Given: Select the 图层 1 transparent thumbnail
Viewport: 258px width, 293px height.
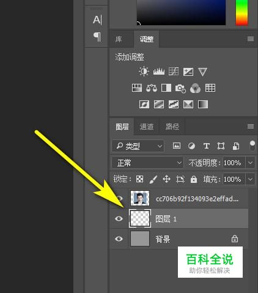Looking at the screenshot, I should [140, 218].
